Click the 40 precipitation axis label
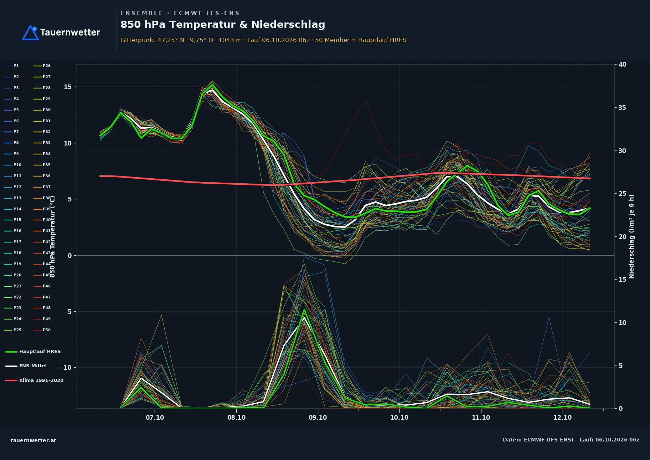The height and width of the screenshot is (460, 650). pyautogui.click(x=622, y=65)
